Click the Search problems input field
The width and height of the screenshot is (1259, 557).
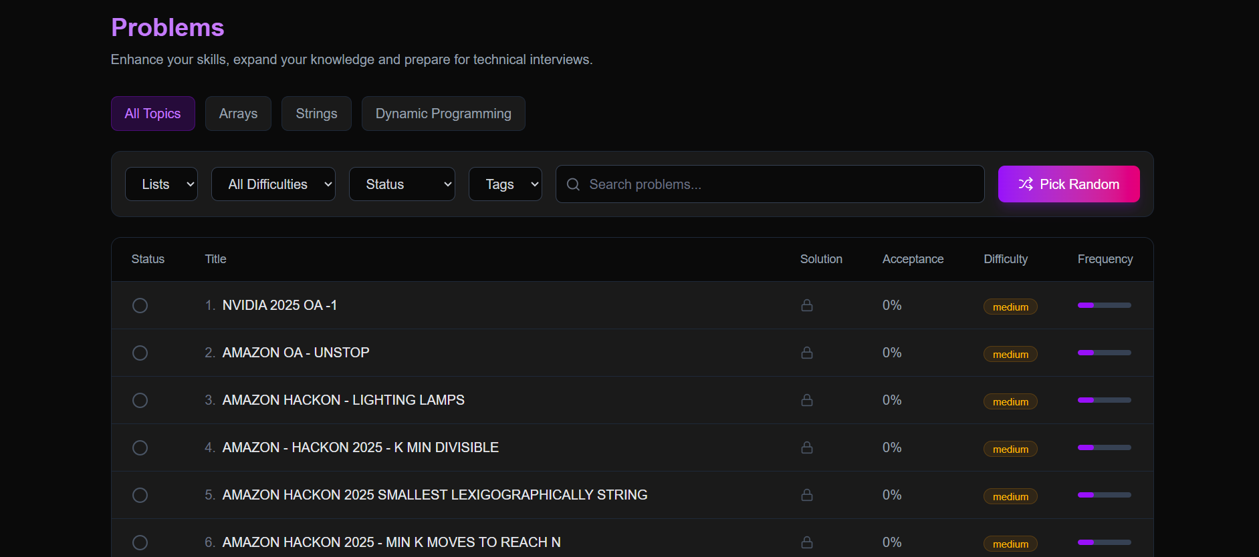[770, 184]
